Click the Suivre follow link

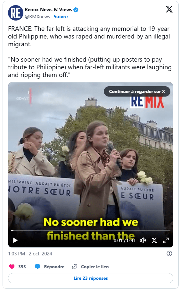(61, 17)
